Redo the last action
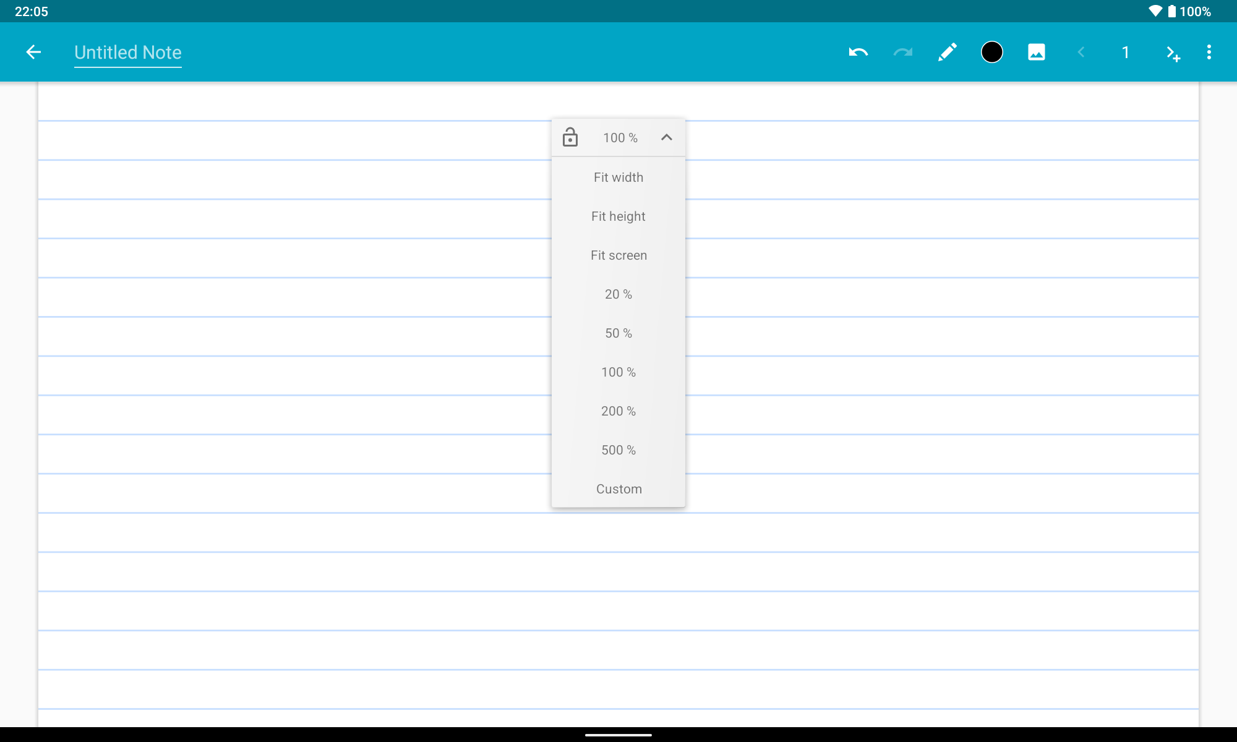 click(x=902, y=52)
